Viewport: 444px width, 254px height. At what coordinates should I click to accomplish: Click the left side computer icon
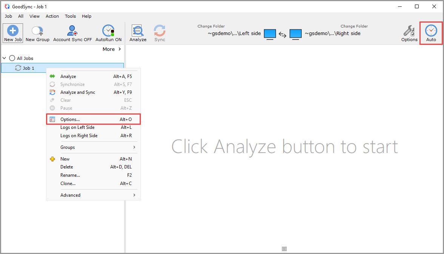pos(270,34)
